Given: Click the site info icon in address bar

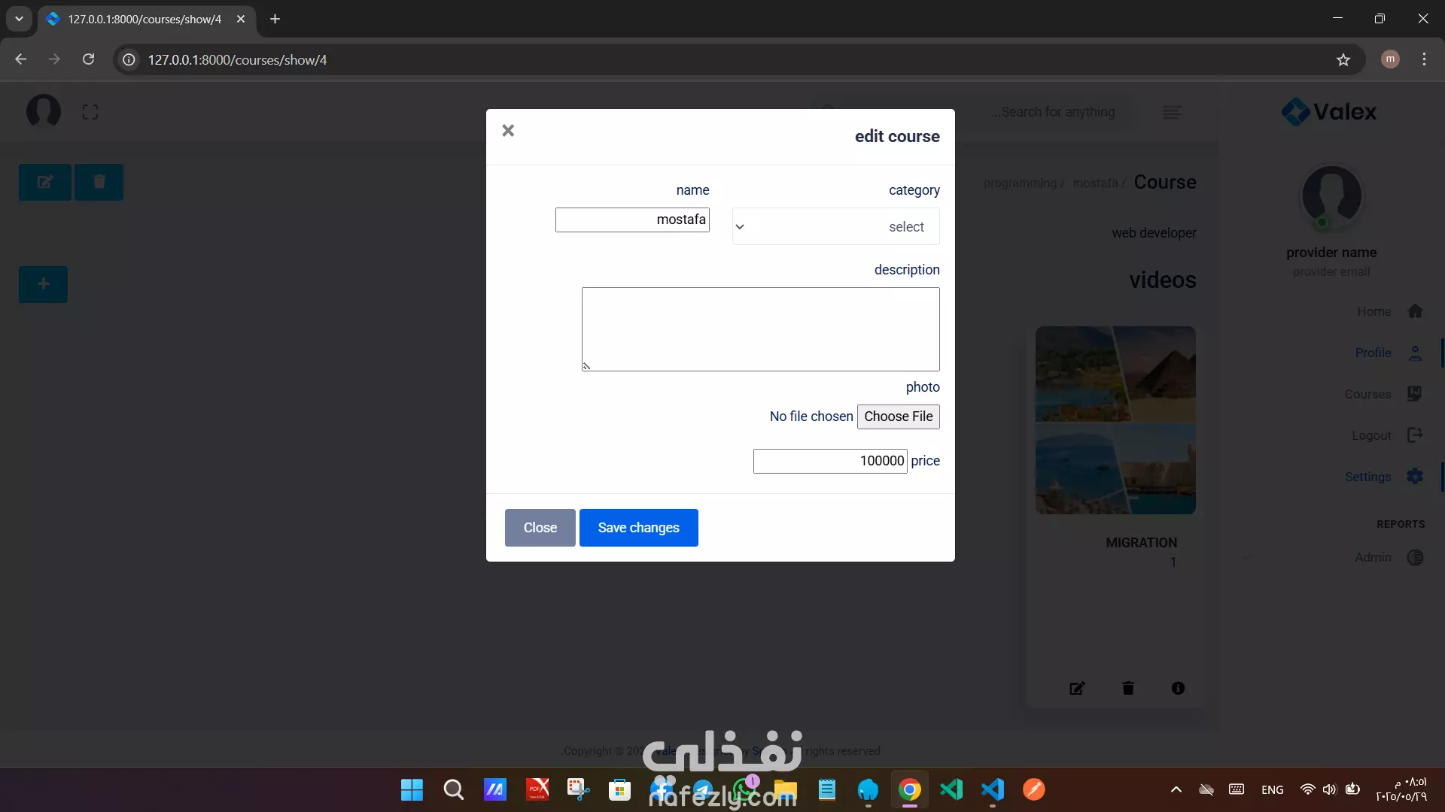Looking at the screenshot, I should (129, 59).
